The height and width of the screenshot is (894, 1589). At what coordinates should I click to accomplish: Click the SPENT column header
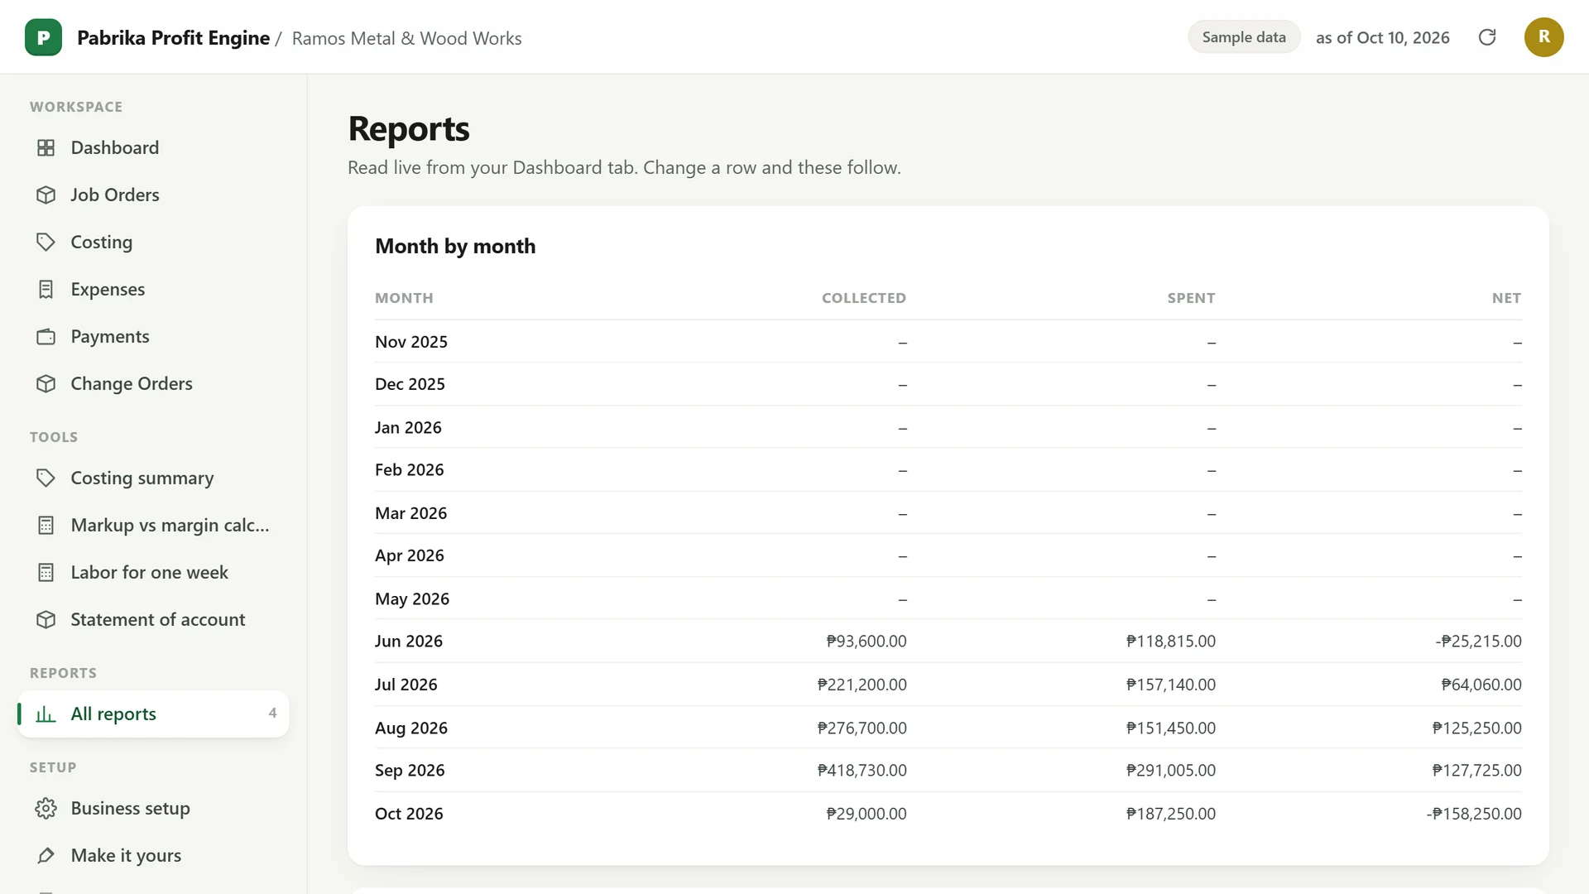pos(1191,298)
